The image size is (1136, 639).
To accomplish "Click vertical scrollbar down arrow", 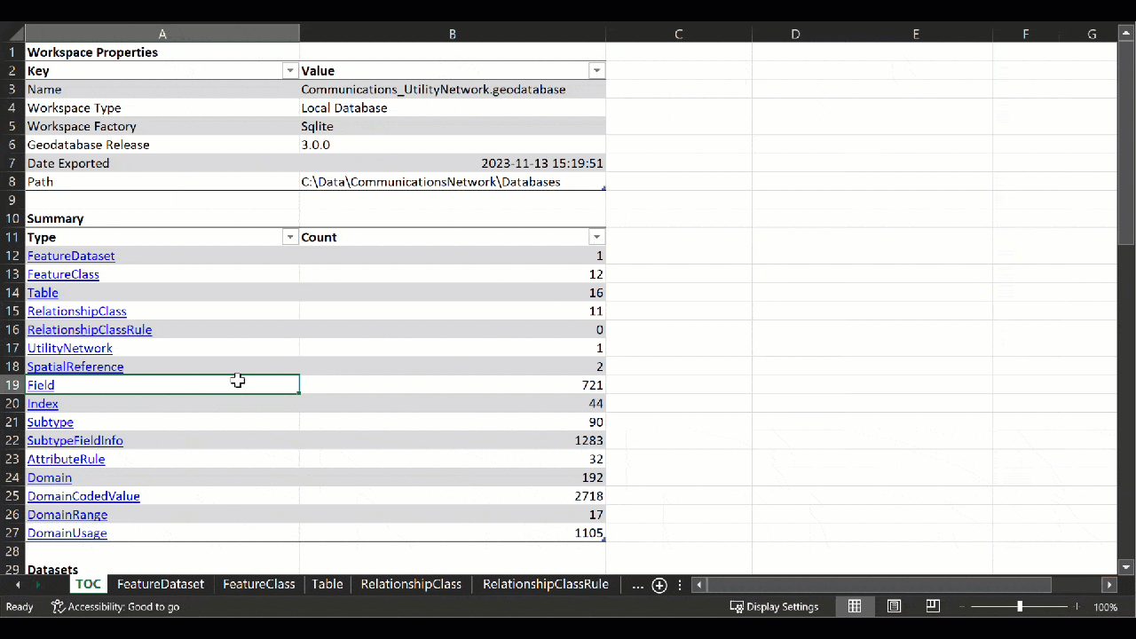I will [1126, 567].
